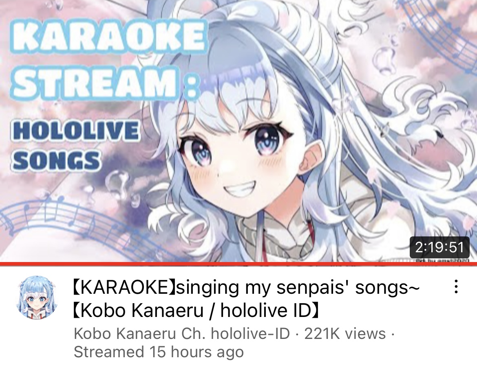Open the three-dot video options menu
This screenshot has height=367, width=477.
click(x=456, y=286)
